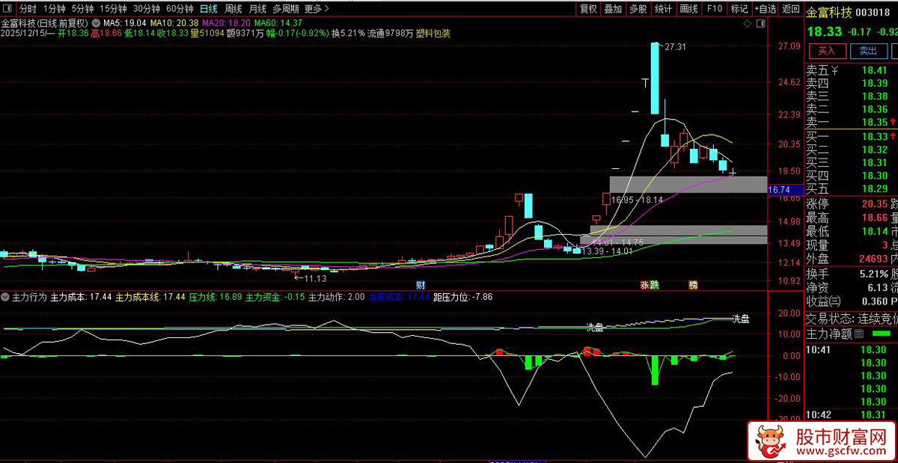Click the 统计 statistics button
The height and width of the screenshot is (463, 898).
click(663, 9)
